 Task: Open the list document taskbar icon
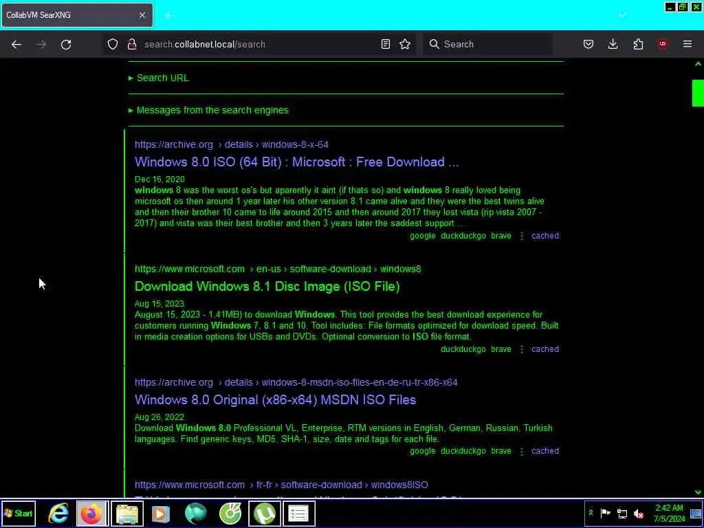click(298, 513)
